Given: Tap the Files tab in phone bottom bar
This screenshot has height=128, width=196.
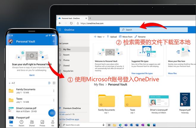Looking at the screenshot, I should coord(11,123).
